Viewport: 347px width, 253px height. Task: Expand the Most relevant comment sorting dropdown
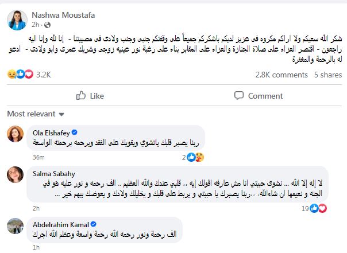click(x=35, y=113)
